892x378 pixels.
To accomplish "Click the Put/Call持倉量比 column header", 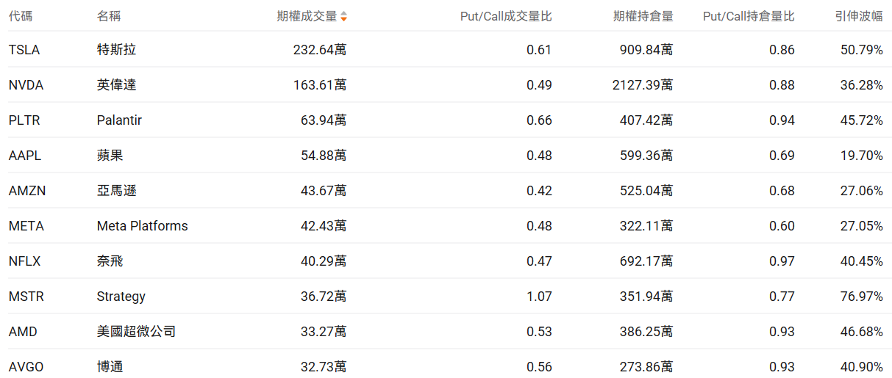I will click(x=748, y=16).
